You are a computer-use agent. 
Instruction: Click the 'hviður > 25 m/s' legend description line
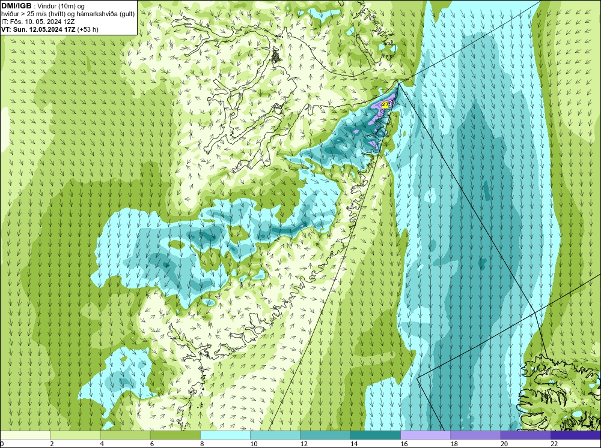pyautogui.click(x=68, y=14)
